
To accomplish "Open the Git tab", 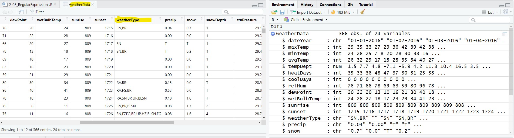I will (x=350, y=5).
